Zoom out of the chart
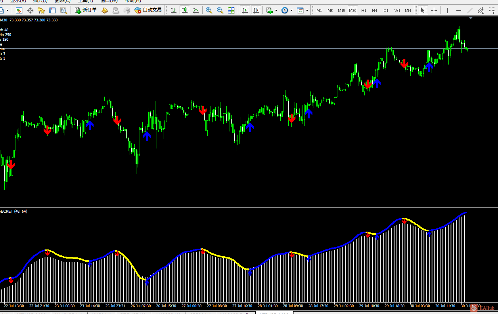Viewport: 498px width, 314px height. pyautogui.click(x=220, y=10)
